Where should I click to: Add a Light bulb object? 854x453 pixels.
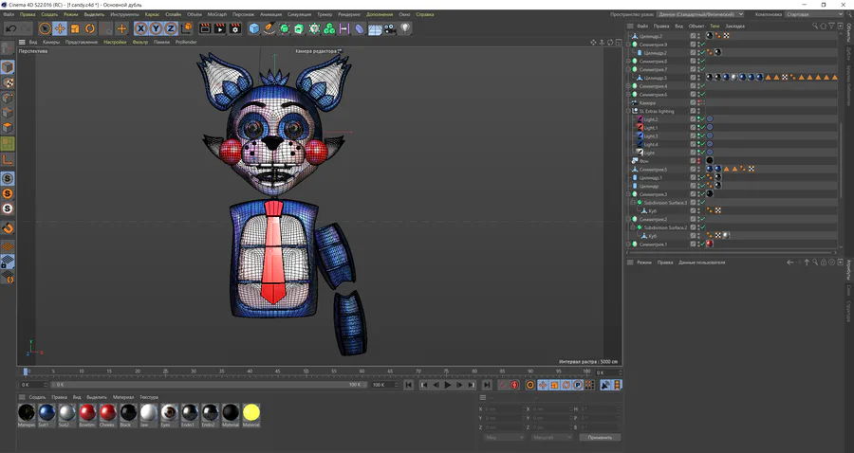click(405, 28)
